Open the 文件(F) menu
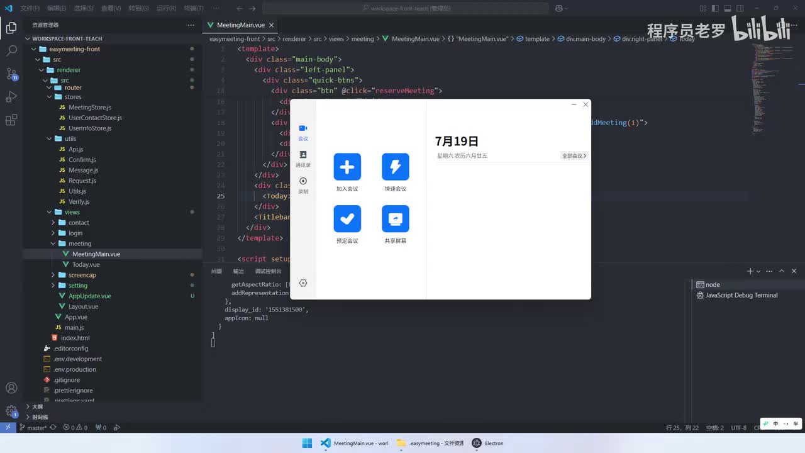Viewport: 805px width, 453px height. point(30,8)
